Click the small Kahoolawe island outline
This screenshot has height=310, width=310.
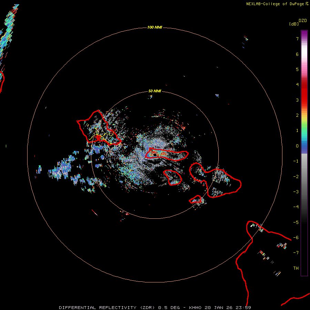[x=195, y=199]
